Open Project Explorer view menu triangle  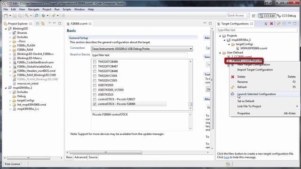click(49, 23)
